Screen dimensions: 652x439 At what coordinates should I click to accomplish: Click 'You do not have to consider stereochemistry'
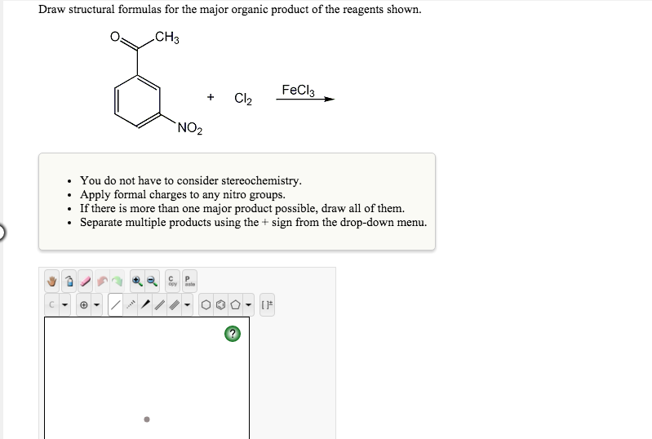pyautogui.click(x=191, y=180)
